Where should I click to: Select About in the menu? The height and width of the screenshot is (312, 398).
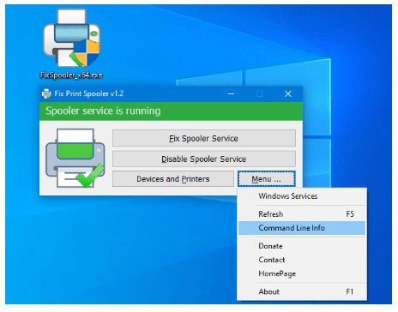click(302, 291)
